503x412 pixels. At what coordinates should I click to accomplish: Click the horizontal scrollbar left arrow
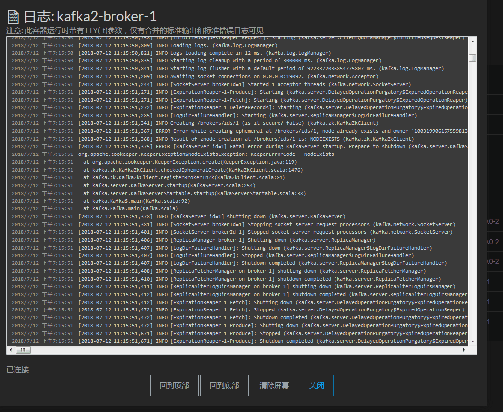click(x=11, y=350)
